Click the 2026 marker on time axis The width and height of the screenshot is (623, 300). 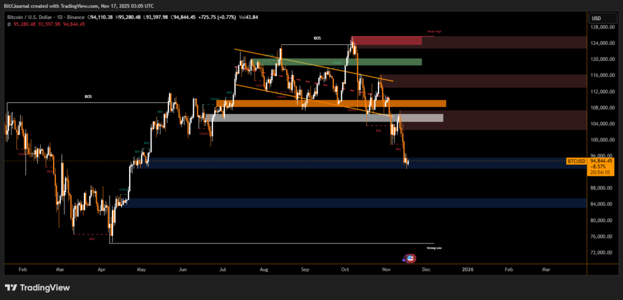pyautogui.click(x=467, y=268)
